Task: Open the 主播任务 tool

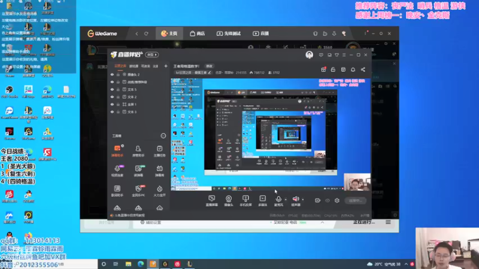Action: pyautogui.click(x=159, y=151)
